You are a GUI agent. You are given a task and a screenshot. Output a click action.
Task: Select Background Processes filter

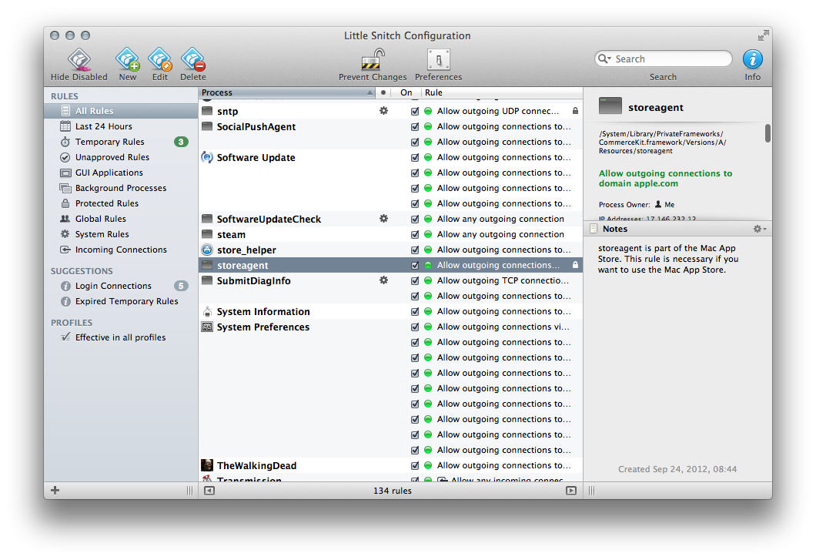(121, 188)
